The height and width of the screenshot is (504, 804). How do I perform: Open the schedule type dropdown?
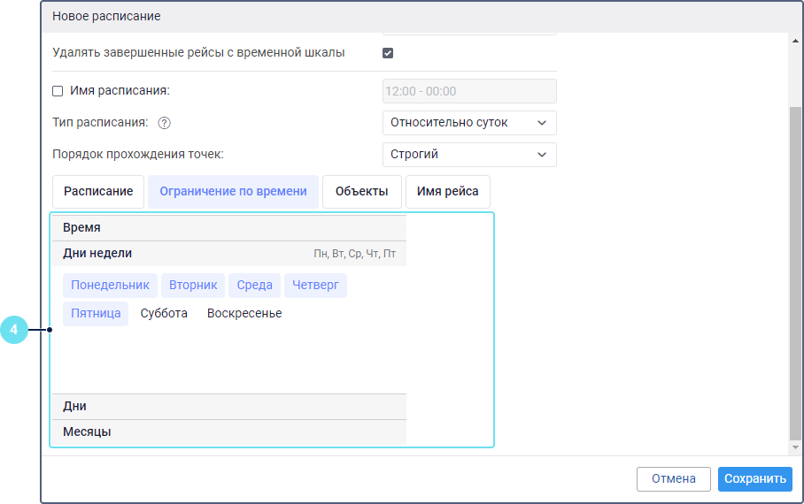pyautogui.click(x=469, y=123)
